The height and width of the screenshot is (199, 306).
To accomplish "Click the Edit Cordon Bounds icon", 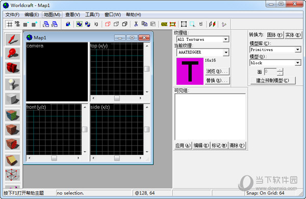I will point(173,24).
